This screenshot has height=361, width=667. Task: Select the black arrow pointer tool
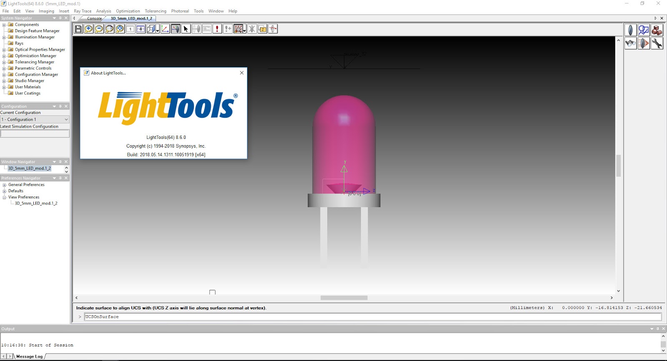click(186, 29)
